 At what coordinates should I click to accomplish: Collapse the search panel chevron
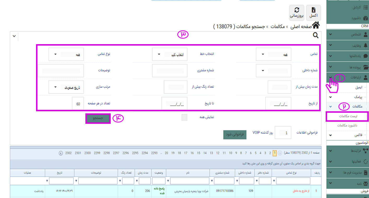pyautogui.click(x=14, y=36)
